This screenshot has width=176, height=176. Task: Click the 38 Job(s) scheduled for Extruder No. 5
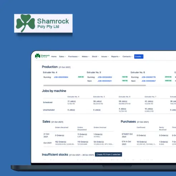97,101
